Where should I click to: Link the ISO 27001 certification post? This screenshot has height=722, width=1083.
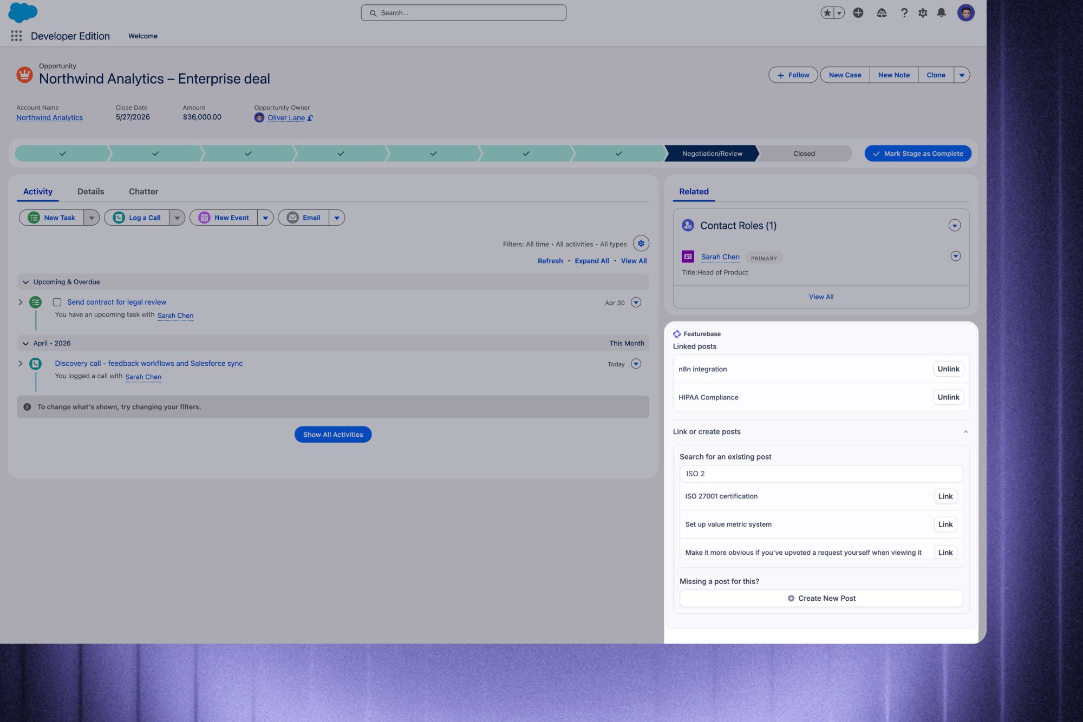coord(945,496)
